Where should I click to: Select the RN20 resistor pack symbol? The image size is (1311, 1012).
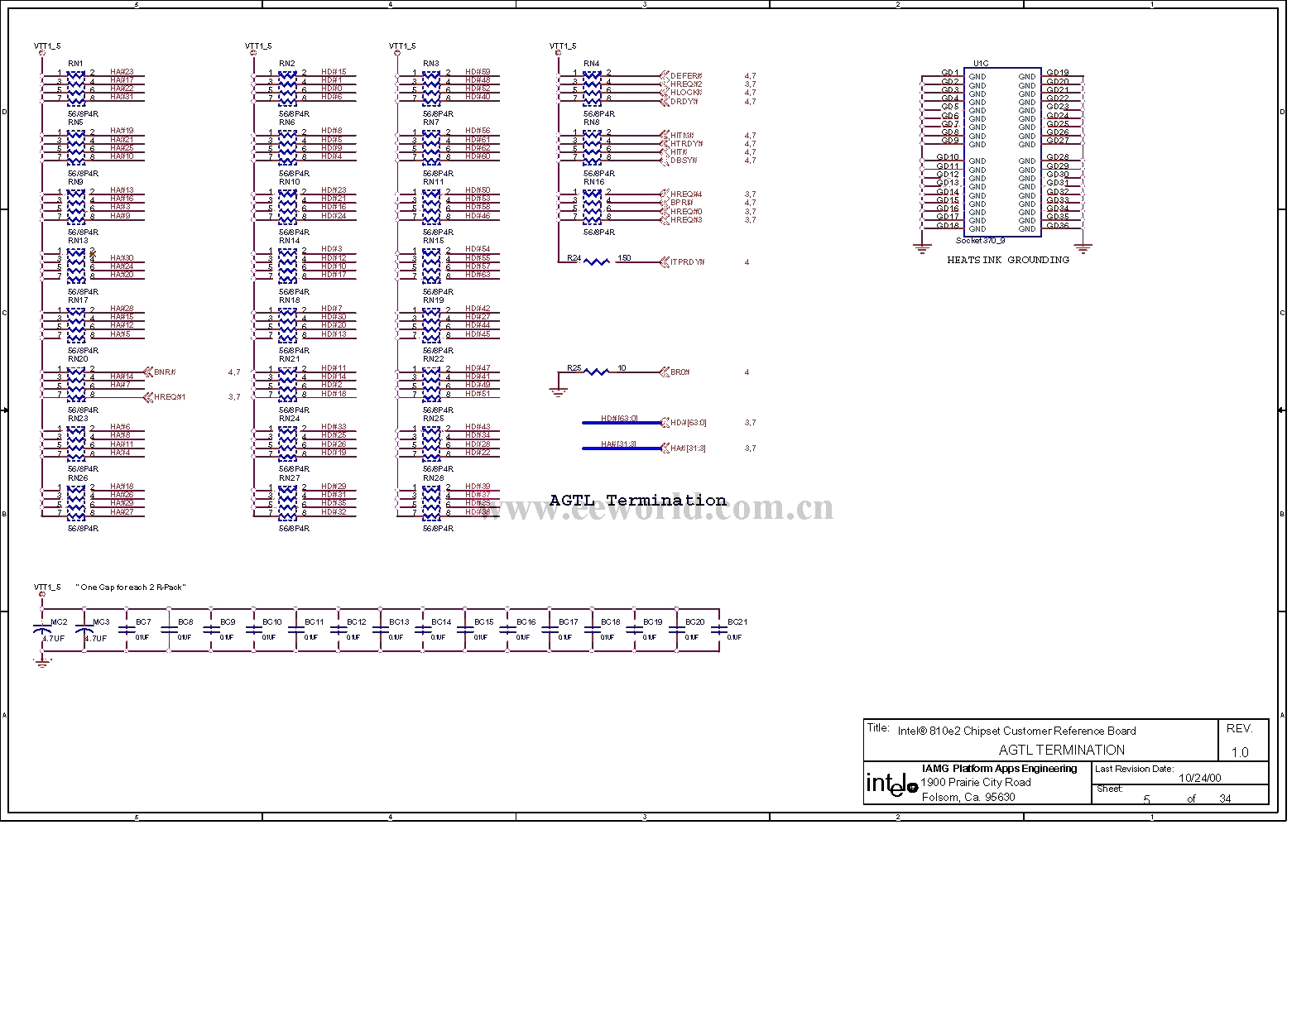(x=76, y=384)
